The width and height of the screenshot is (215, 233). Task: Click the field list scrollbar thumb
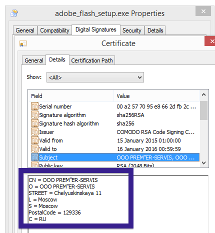[203, 110]
